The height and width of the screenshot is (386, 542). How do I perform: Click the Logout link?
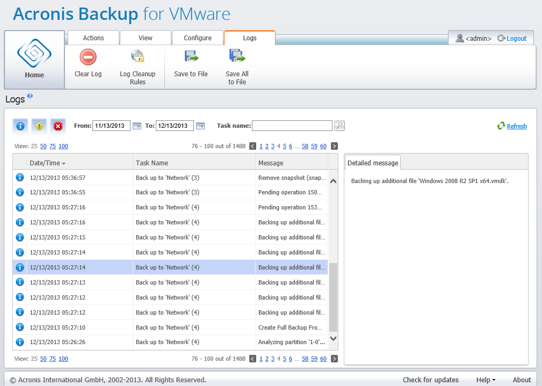tap(516, 38)
